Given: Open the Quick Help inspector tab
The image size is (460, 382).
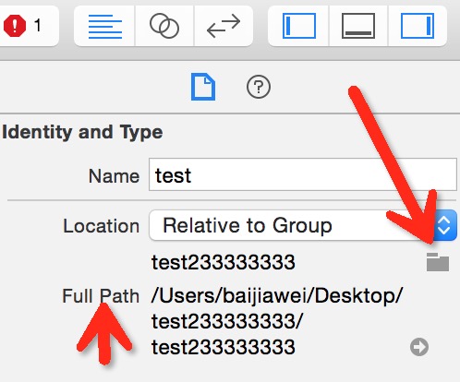Looking at the screenshot, I should pos(259,87).
